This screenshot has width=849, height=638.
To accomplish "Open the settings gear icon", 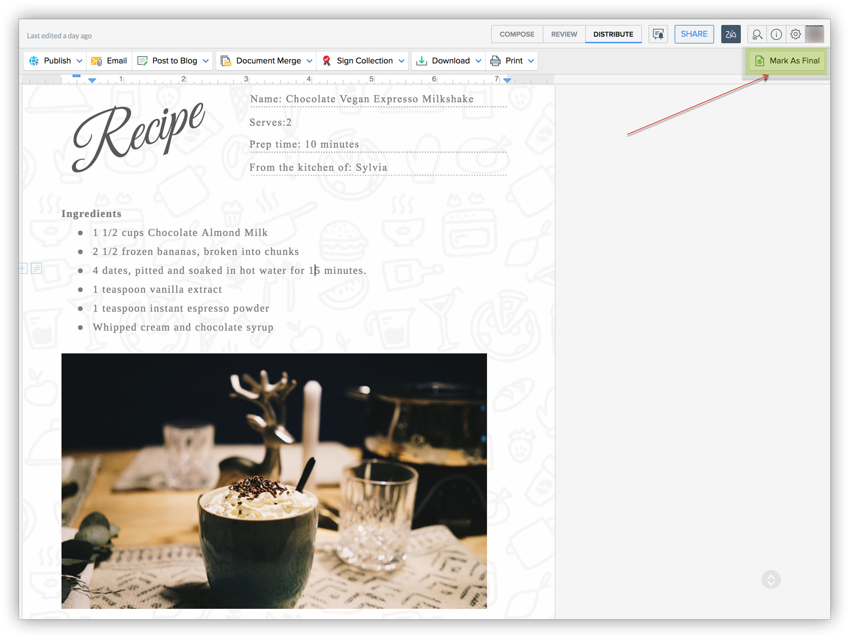I will (x=796, y=34).
